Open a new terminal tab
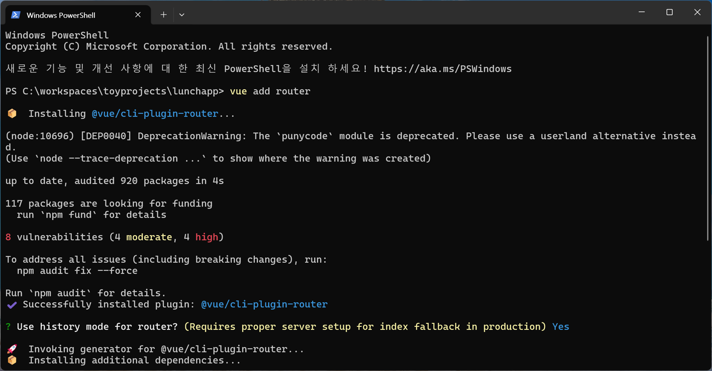712x371 pixels. click(163, 15)
